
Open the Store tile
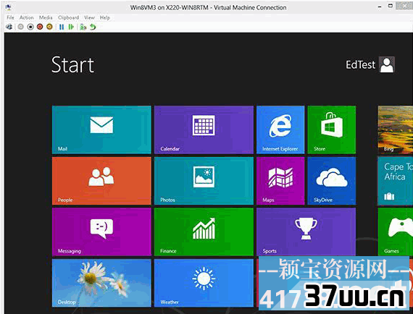click(x=332, y=130)
